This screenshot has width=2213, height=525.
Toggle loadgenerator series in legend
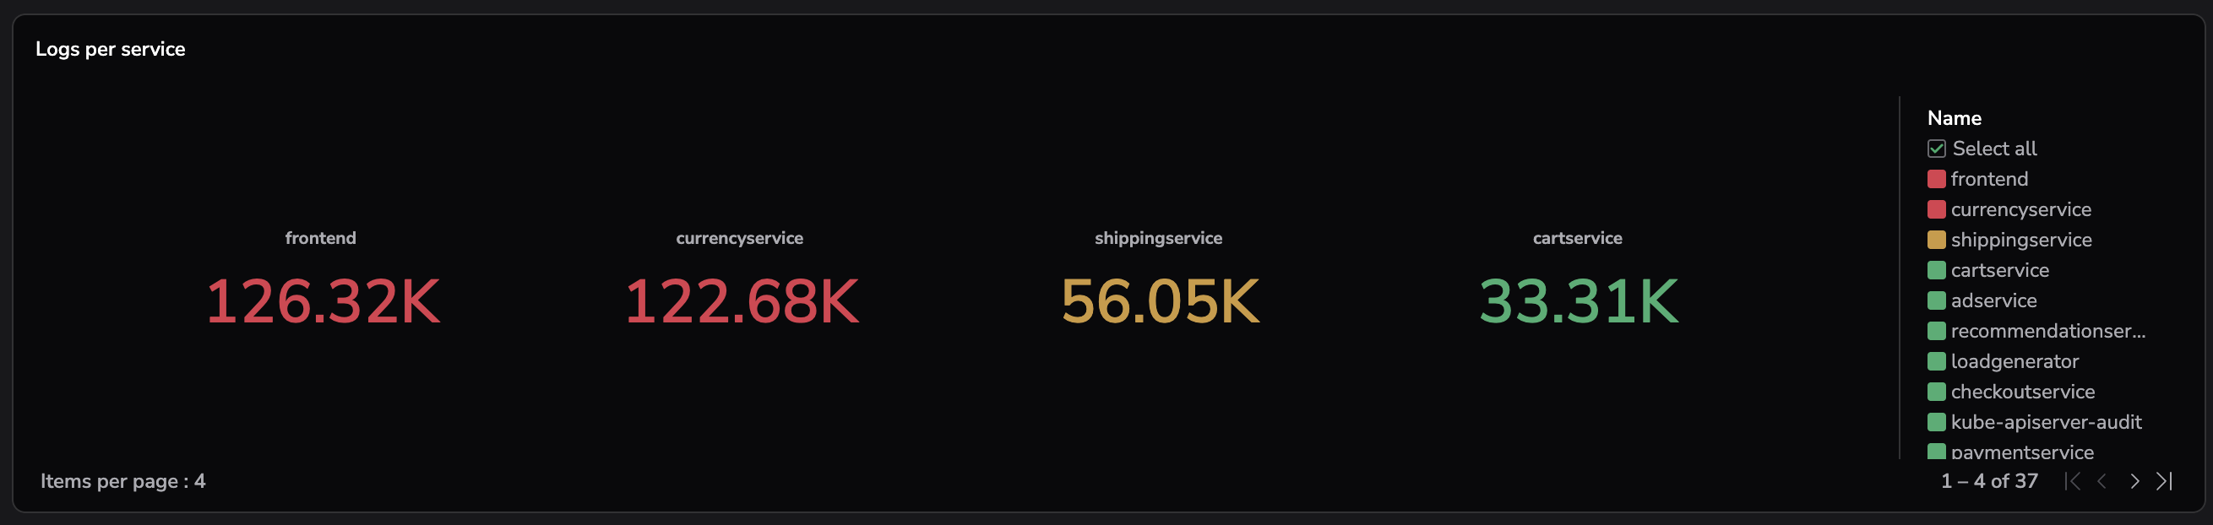point(2014,361)
